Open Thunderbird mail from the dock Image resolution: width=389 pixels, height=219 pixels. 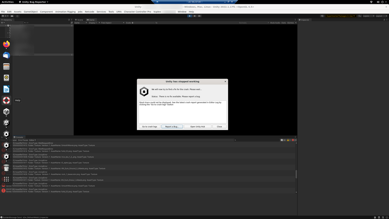pyautogui.click(x=6, y=55)
